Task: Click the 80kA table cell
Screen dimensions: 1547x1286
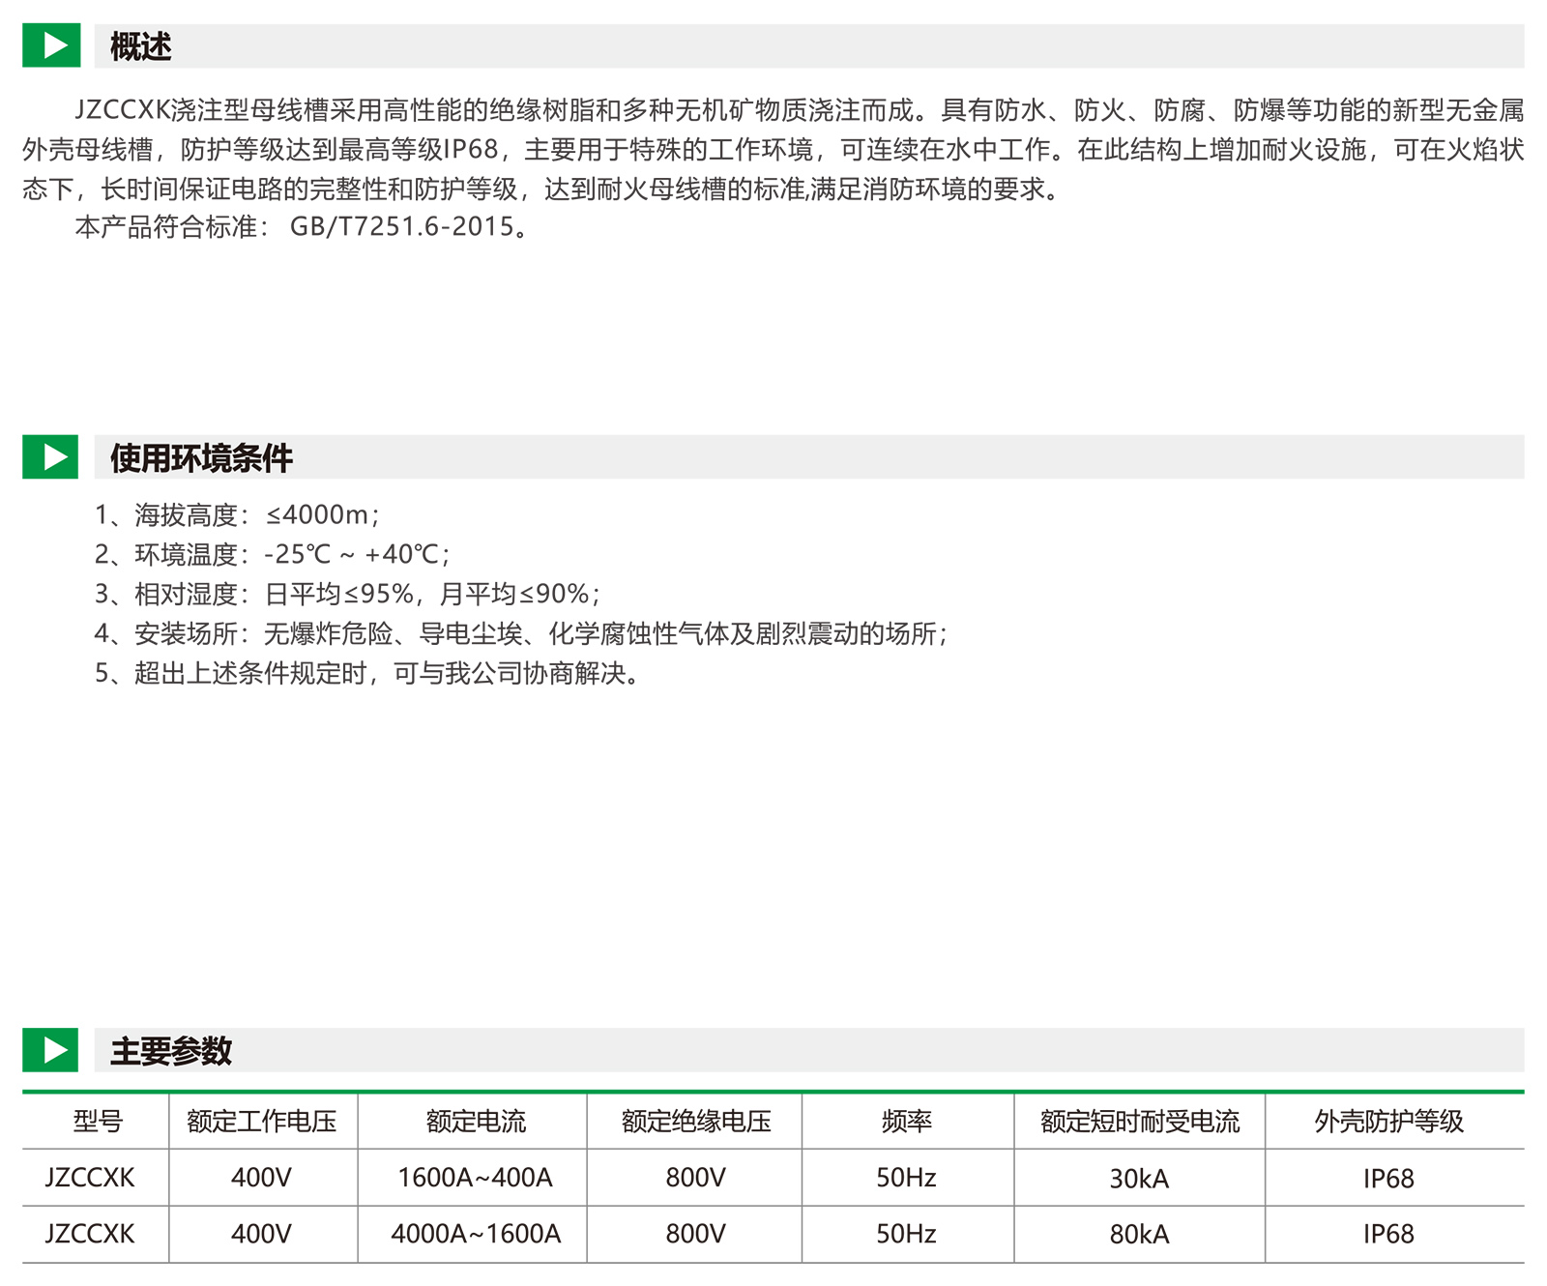Action: pyautogui.click(x=1139, y=1234)
